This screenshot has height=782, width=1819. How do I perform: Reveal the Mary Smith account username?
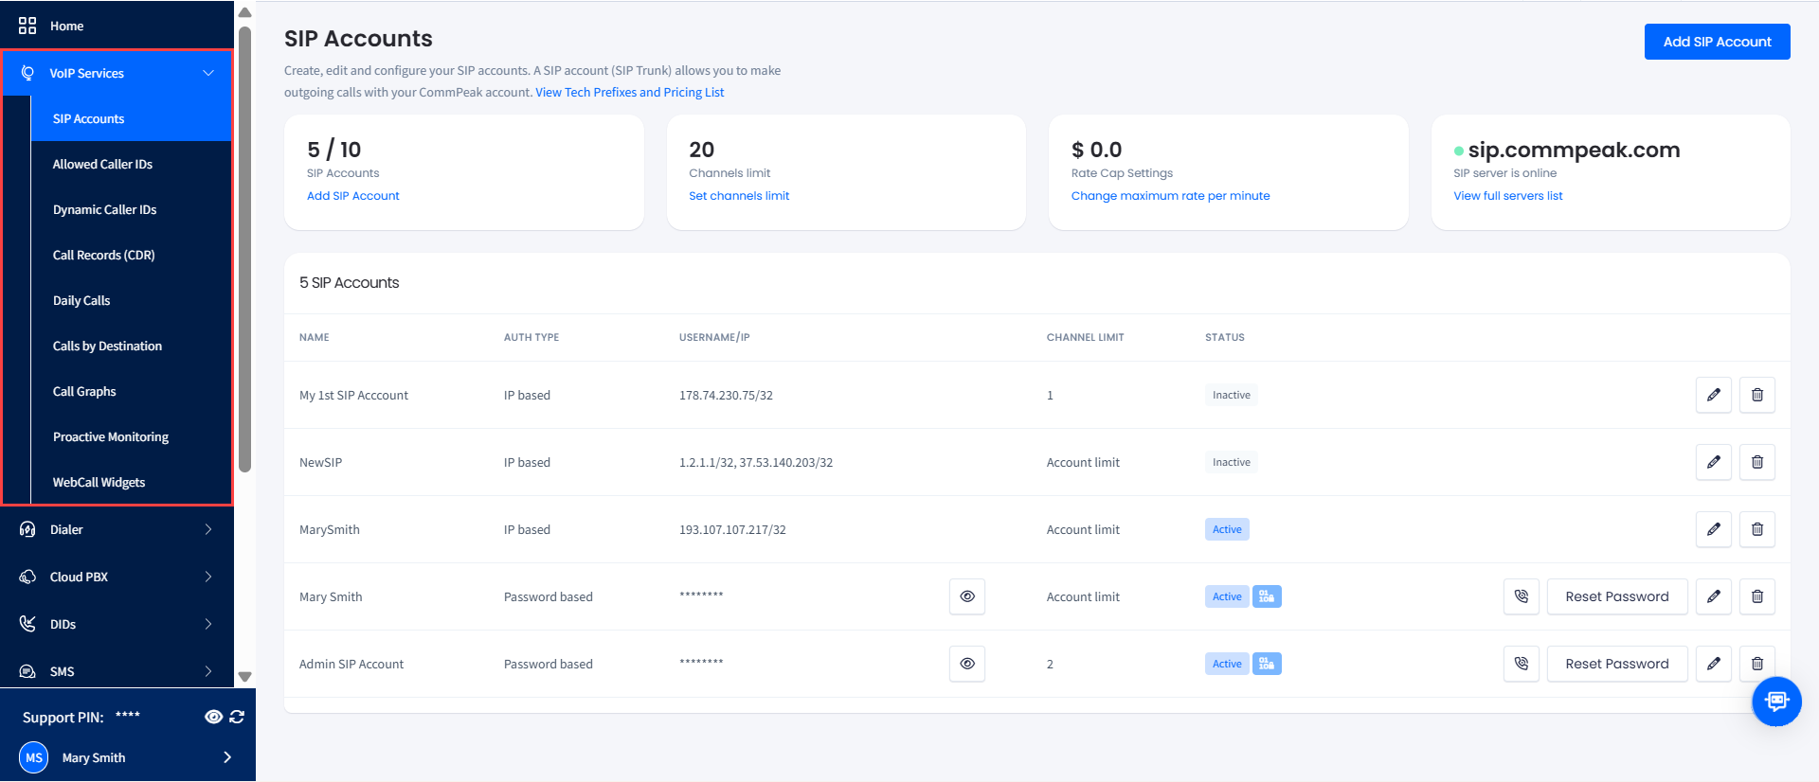(x=967, y=596)
